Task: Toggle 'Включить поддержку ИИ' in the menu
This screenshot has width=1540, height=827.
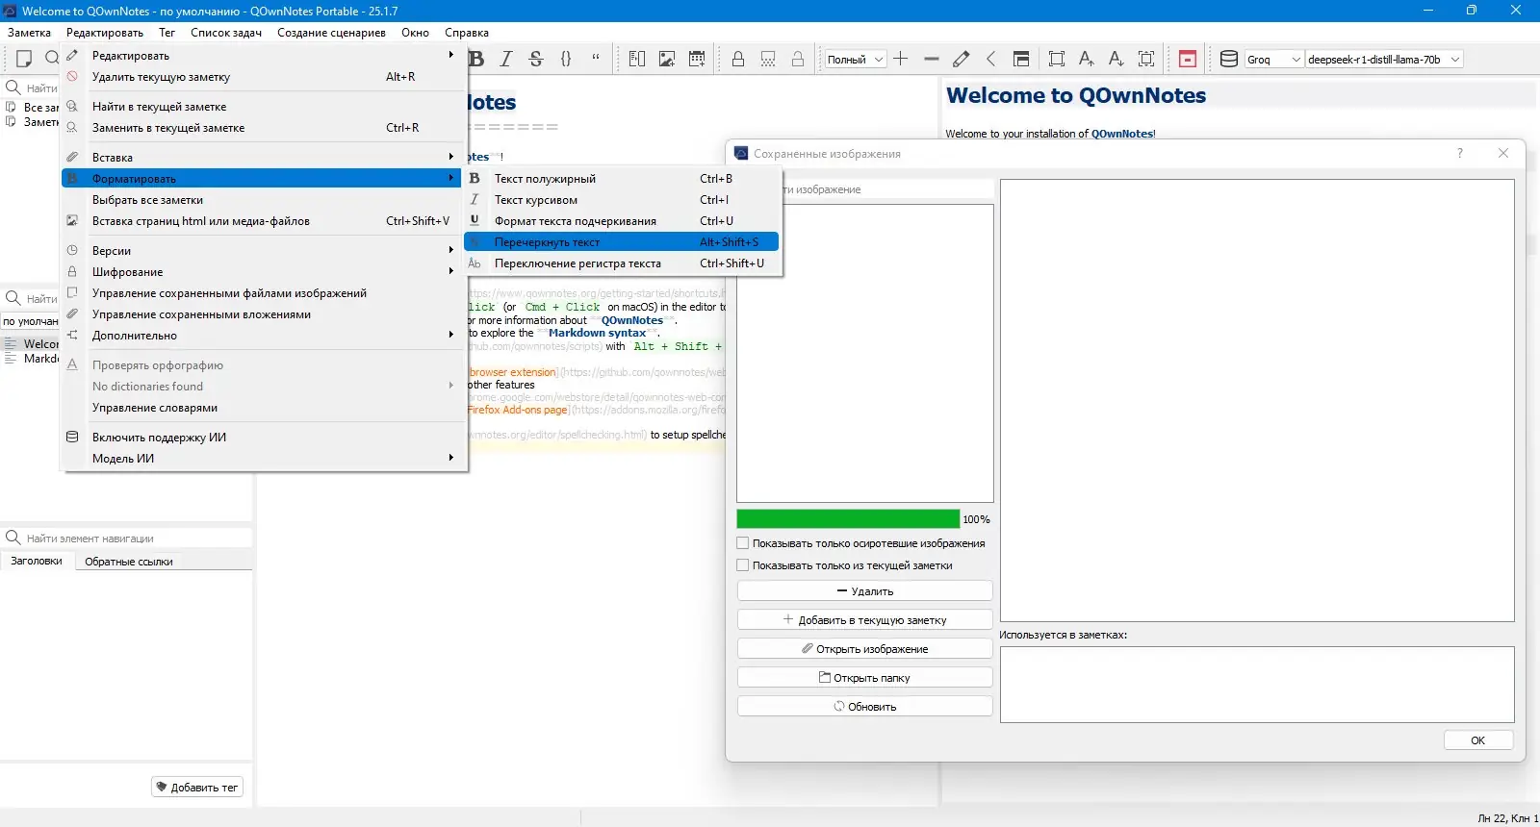Action: coord(264,438)
